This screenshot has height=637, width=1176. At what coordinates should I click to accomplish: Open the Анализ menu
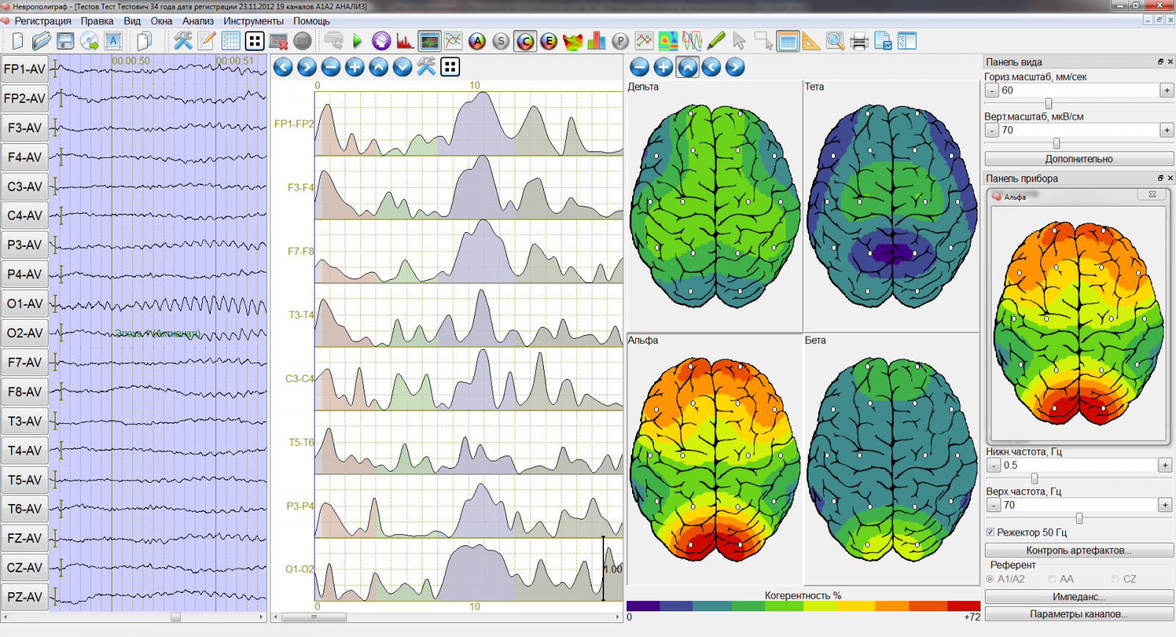click(x=198, y=21)
